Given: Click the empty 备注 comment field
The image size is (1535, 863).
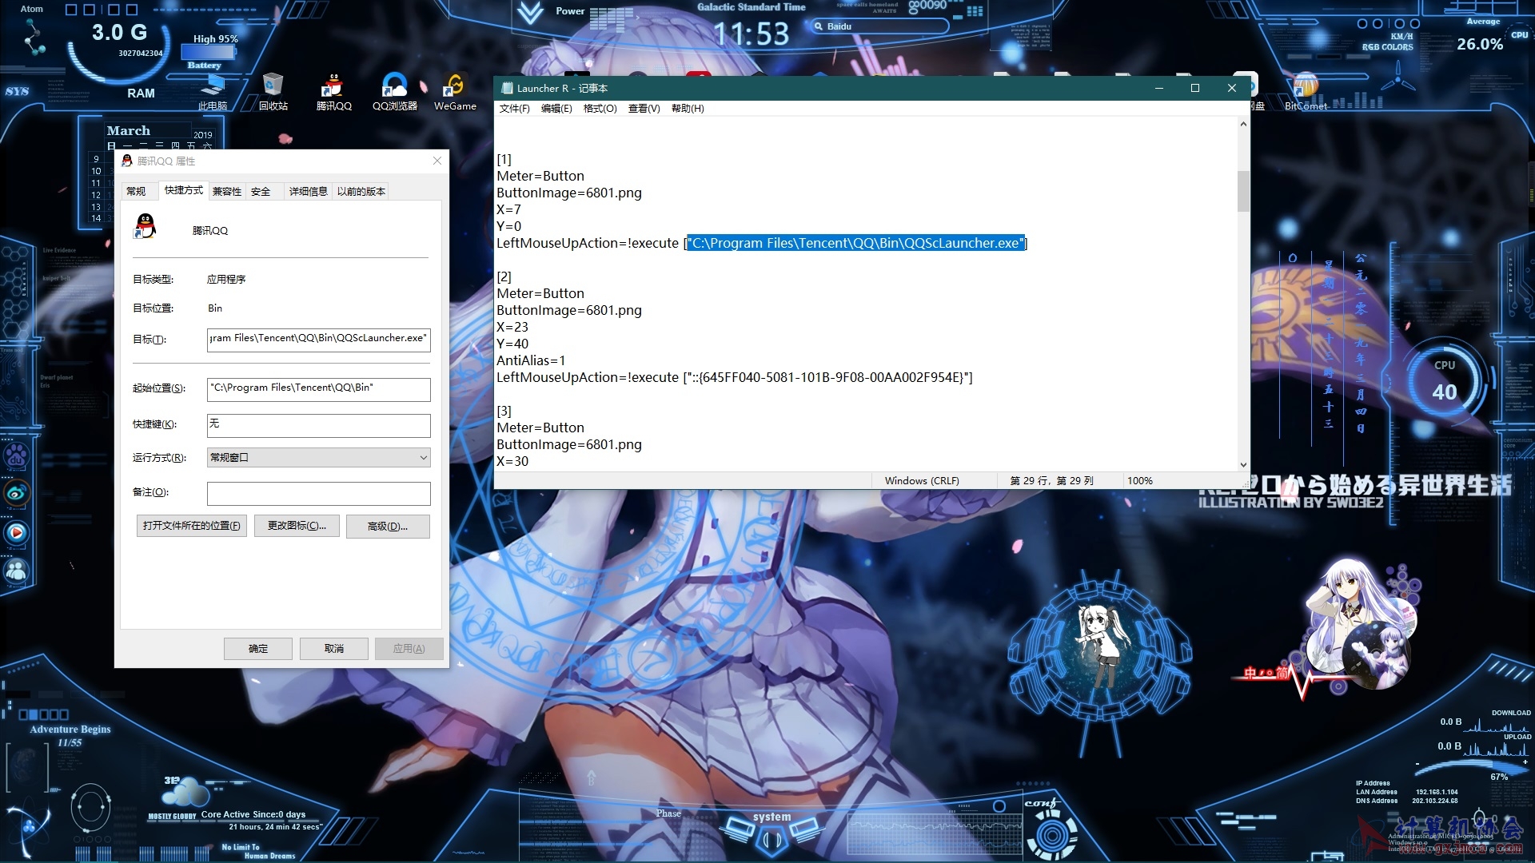Looking at the screenshot, I should 318,493.
